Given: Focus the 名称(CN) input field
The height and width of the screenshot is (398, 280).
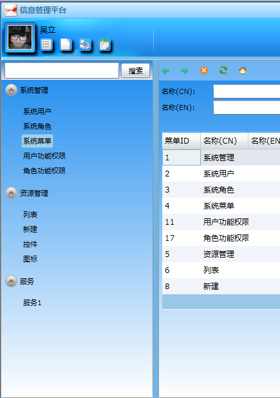Looking at the screenshot, I should [x=247, y=91].
